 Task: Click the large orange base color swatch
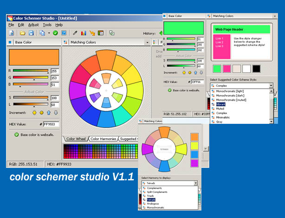coord(34,57)
